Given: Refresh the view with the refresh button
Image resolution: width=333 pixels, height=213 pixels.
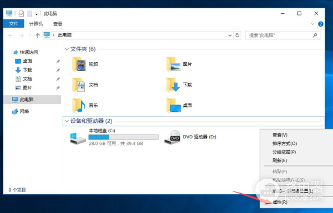Looking at the screenshot, I should pos(238,35).
